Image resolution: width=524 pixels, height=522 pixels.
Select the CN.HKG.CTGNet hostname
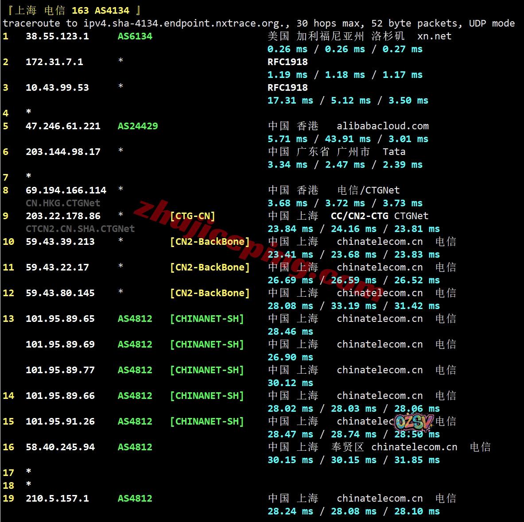[x=63, y=203]
